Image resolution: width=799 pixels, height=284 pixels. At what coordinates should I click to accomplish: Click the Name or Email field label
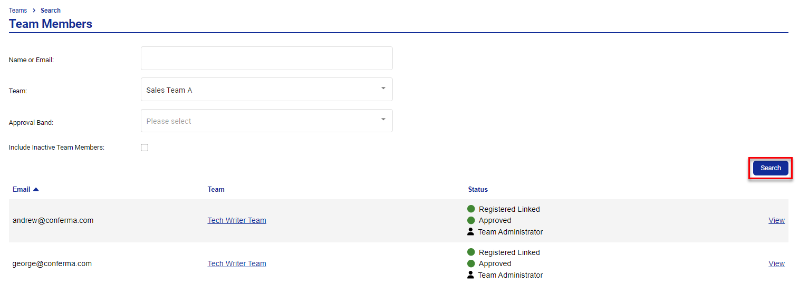tap(32, 60)
